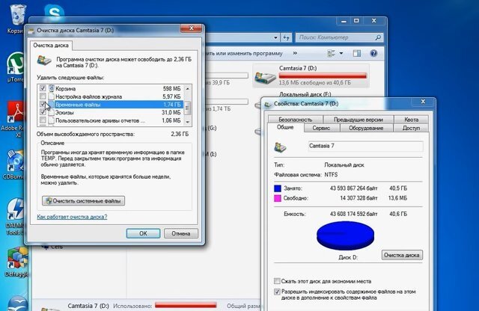Click the Очистка диска button in Properties
The width and height of the screenshot is (479, 311).
point(402,255)
